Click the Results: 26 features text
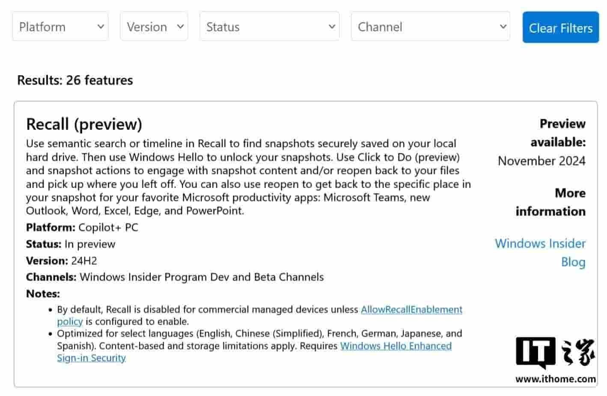The width and height of the screenshot is (607, 396). (75, 80)
